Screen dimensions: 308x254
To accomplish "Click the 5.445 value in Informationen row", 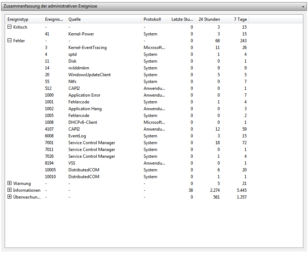I will [242, 190].
